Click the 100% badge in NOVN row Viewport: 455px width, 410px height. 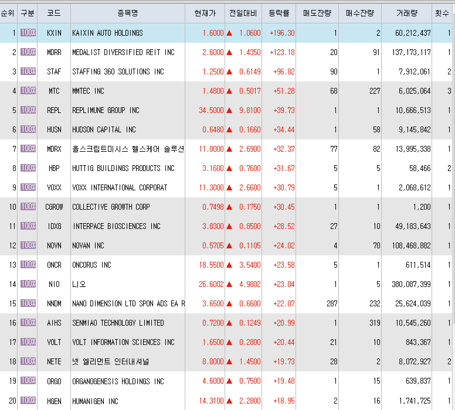[x=28, y=245]
